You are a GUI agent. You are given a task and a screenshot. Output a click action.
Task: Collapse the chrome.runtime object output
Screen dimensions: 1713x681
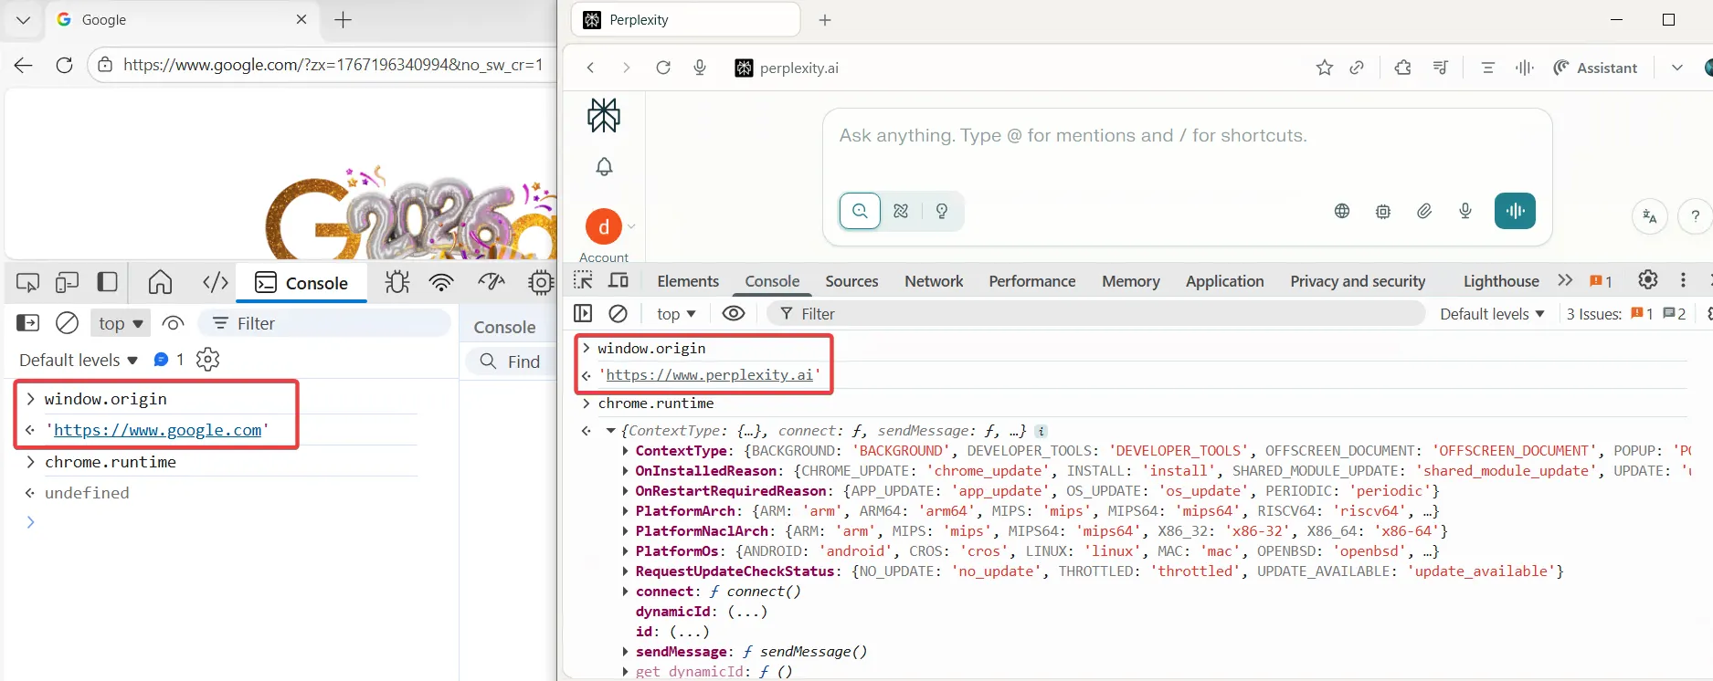point(611,431)
